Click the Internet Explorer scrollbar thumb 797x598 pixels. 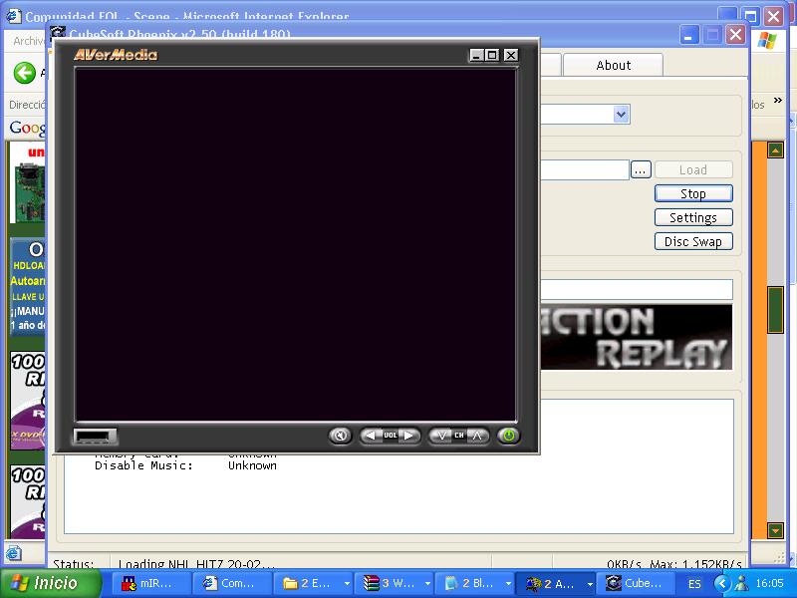pyautogui.click(x=775, y=310)
